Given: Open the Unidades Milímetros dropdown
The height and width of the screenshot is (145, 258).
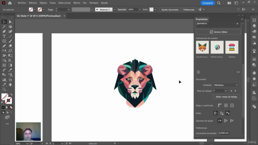Looking at the screenshot, I should [x=226, y=85].
